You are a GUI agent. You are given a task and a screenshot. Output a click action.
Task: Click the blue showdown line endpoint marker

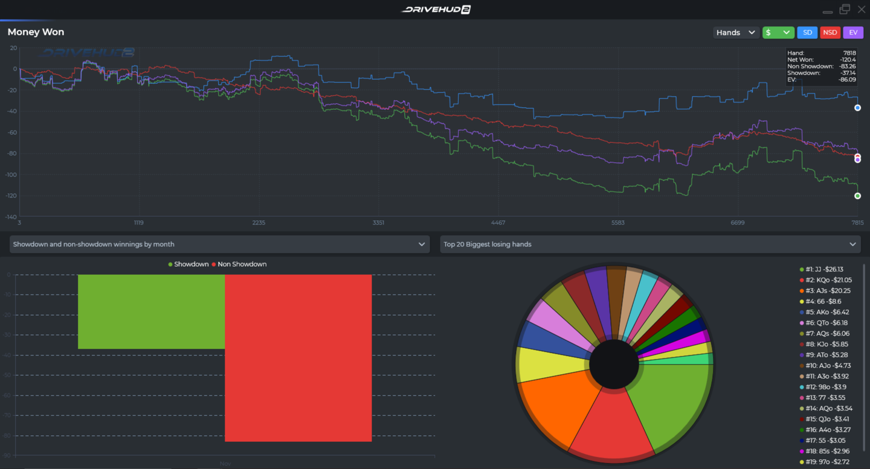tap(857, 108)
